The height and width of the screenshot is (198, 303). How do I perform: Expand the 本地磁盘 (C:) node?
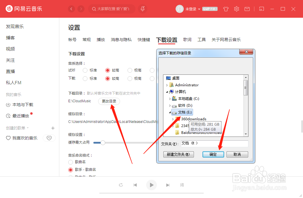pyautogui.click(x=170, y=99)
